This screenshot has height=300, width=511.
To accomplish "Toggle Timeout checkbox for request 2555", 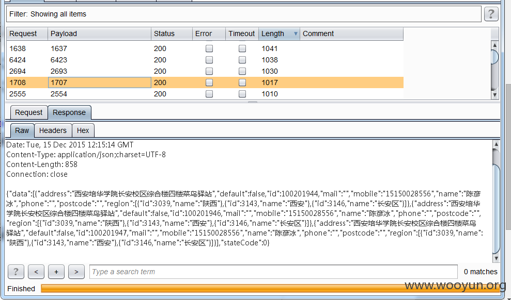I will pos(242,94).
